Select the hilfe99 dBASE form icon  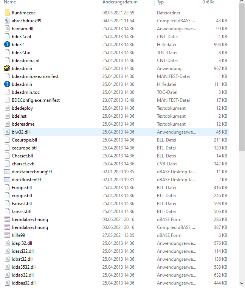pyautogui.click(x=7, y=235)
